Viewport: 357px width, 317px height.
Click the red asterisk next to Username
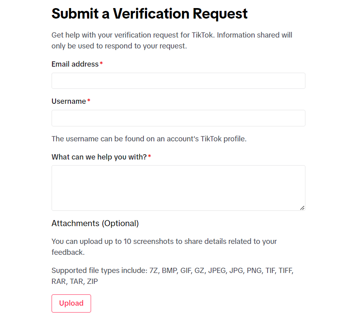click(x=89, y=101)
